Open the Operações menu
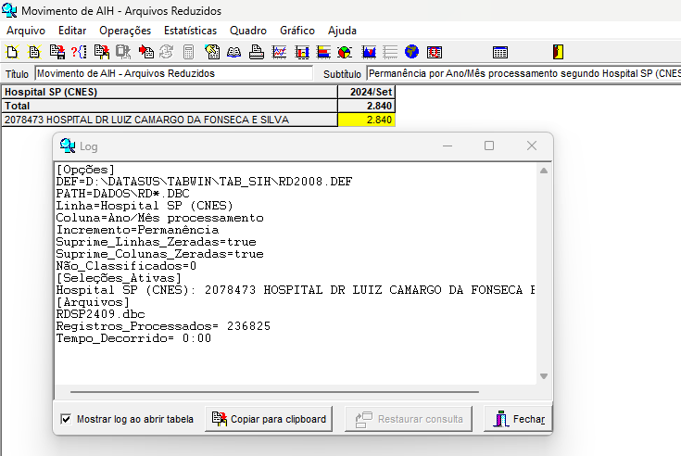Viewport: 681px width, 456px height. pos(125,31)
